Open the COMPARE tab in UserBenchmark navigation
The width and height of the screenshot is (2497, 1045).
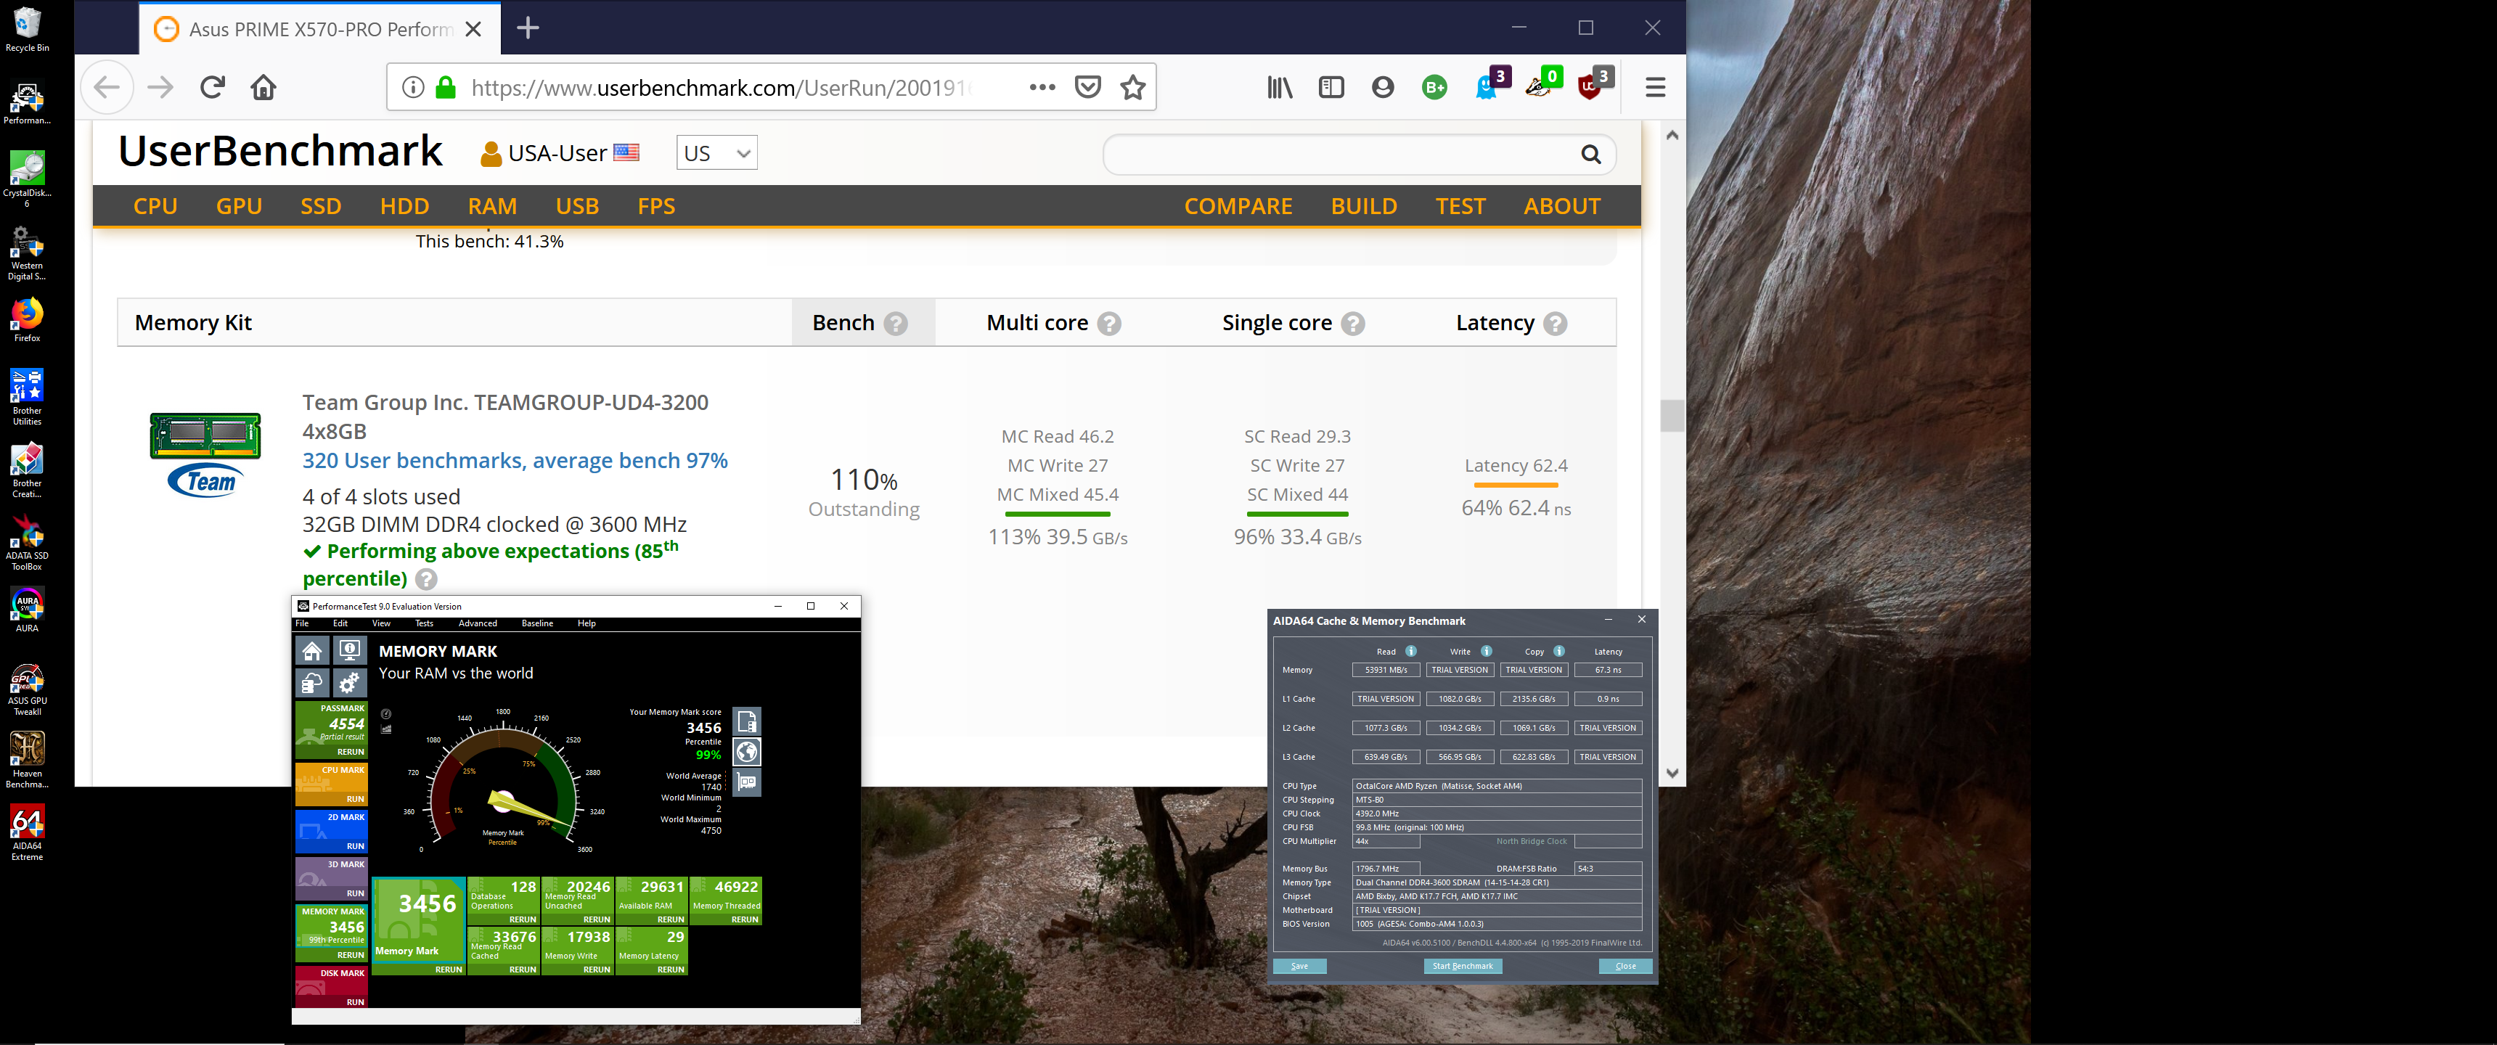(1238, 207)
